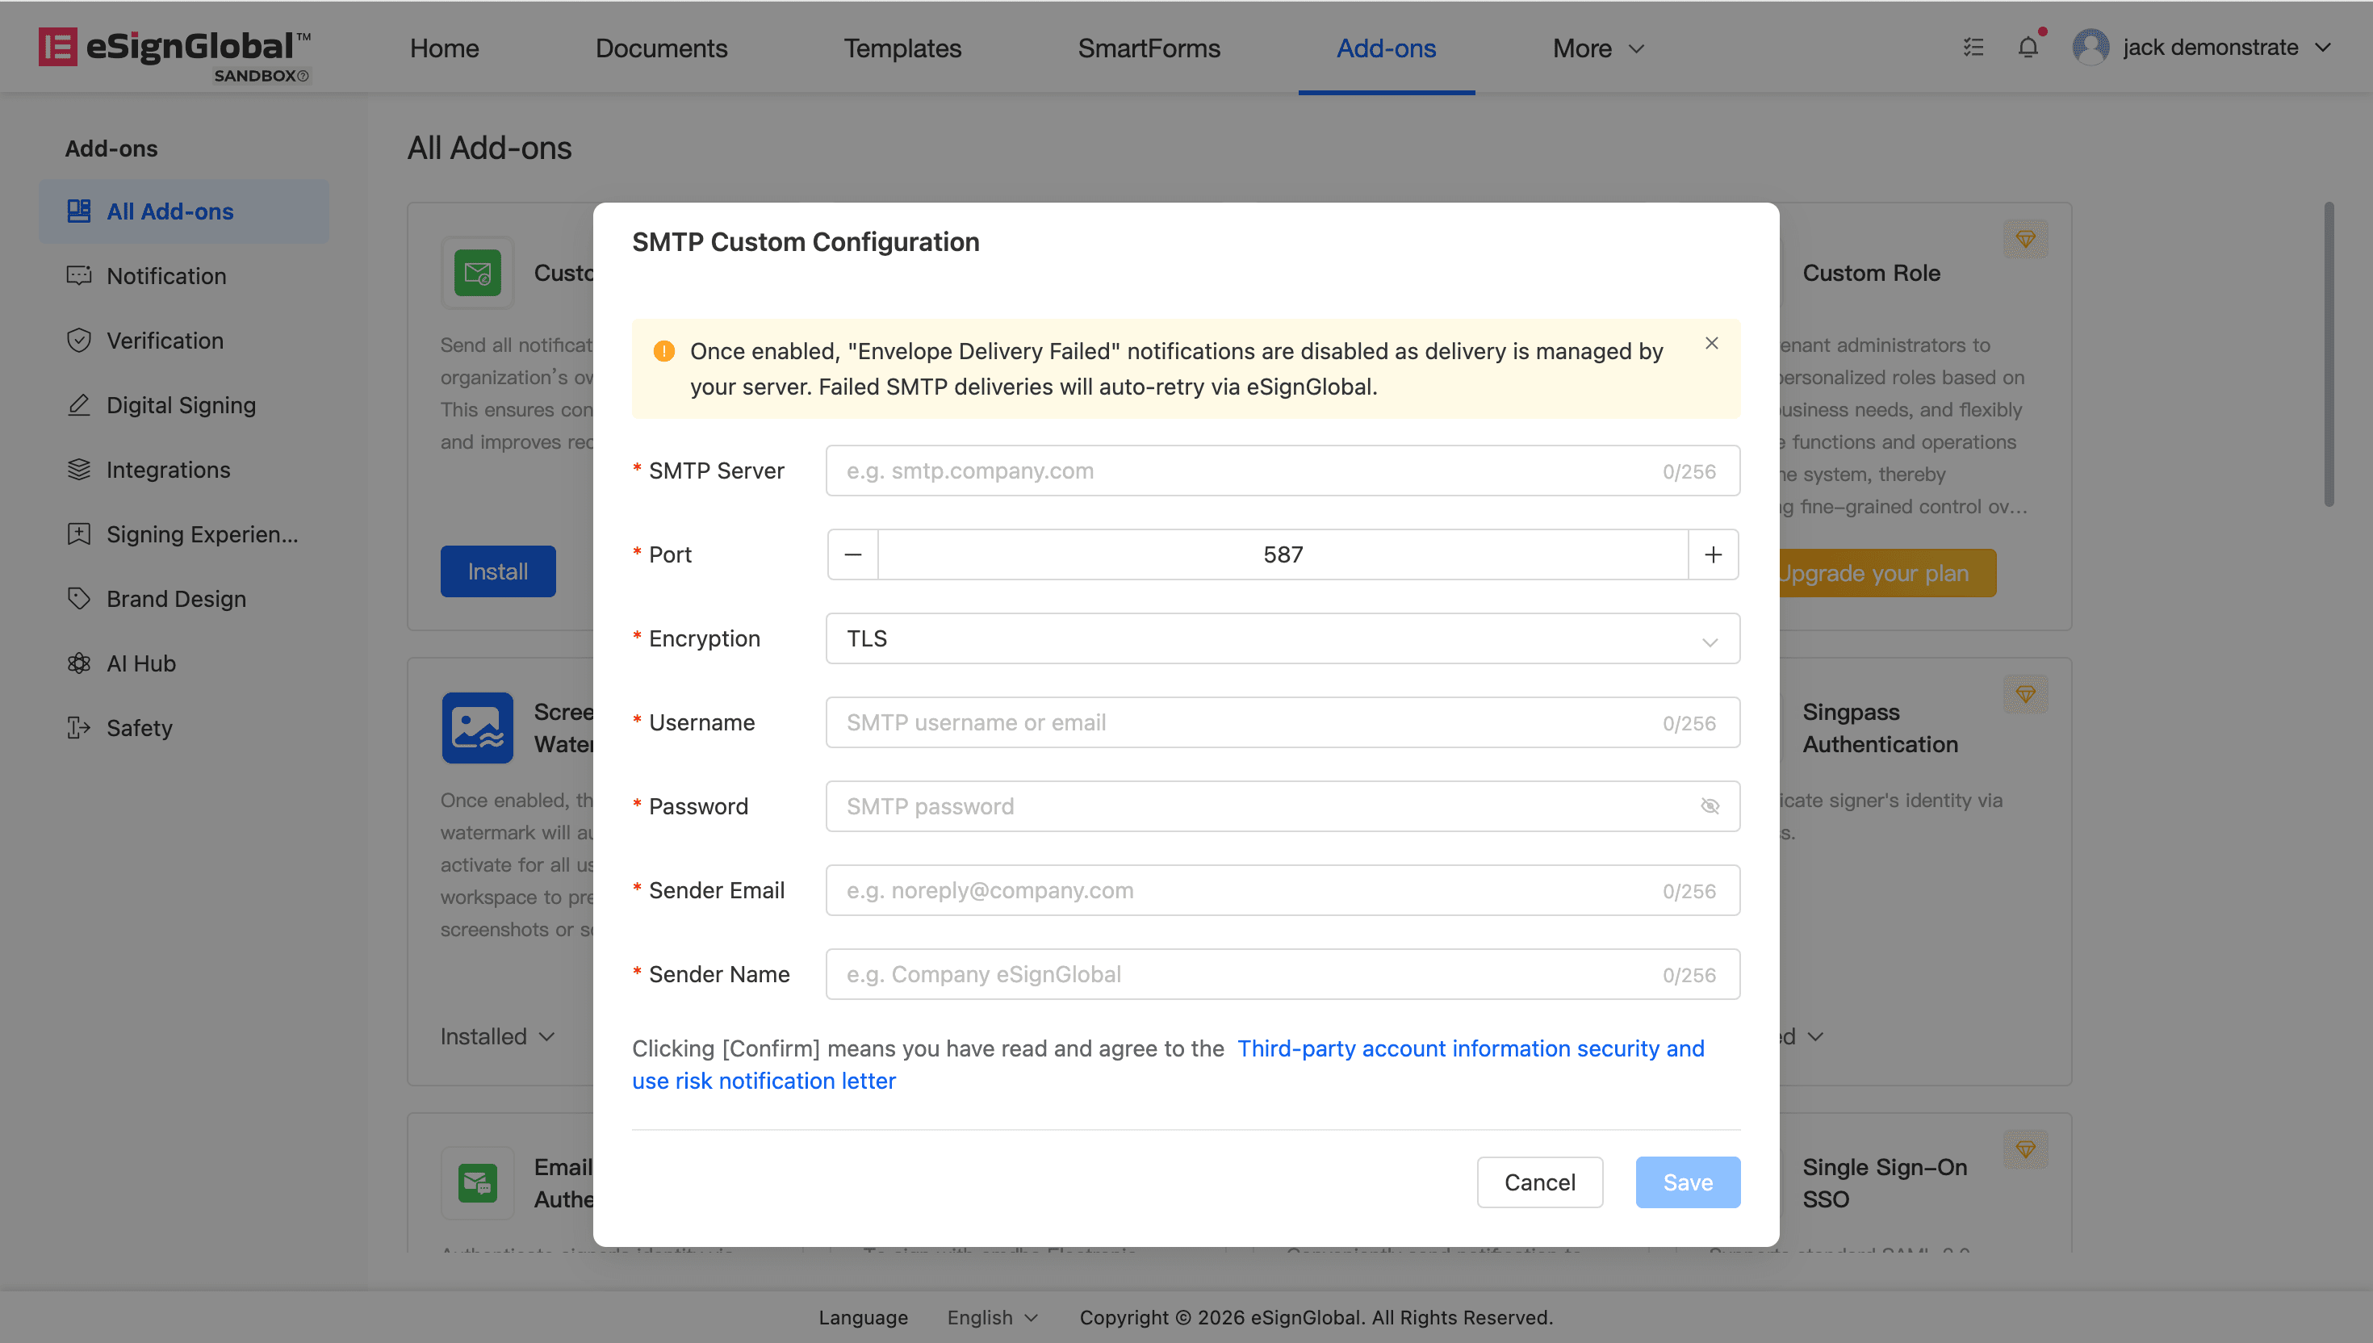
Task: Save the SMTP configuration
Action: point(1688,1182)
